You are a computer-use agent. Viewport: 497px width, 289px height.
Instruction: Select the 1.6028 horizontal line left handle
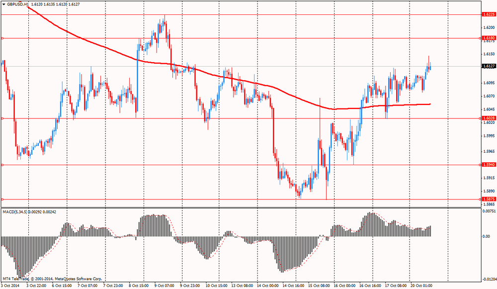2,118
